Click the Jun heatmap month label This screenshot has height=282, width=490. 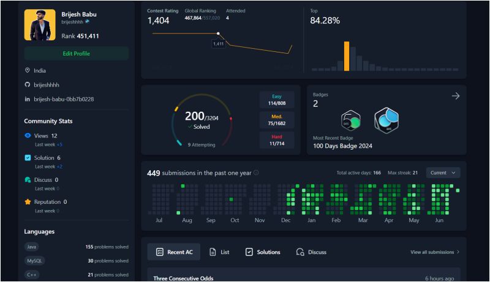pyautogui.click(x=439, y=220)
